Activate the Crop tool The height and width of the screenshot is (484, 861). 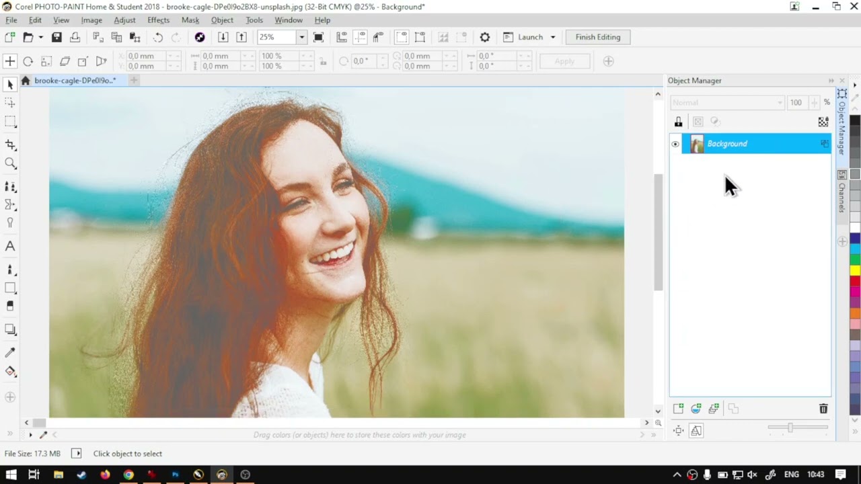(x=10, y=145)
